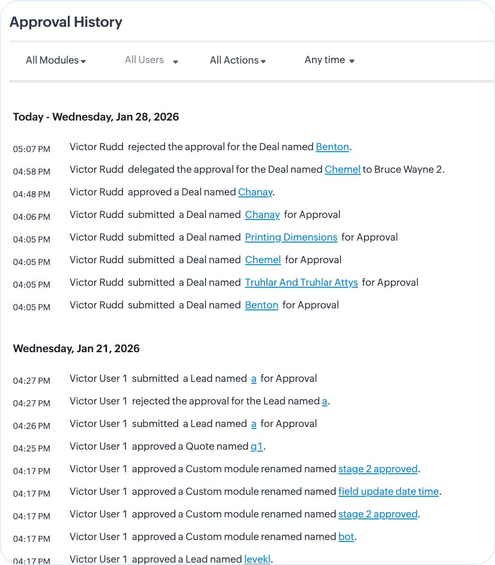The height and width of the screenshot is (565, 495).
Task: Open the Benton link in the rejected entry
Action: click(x=332, y=147)
